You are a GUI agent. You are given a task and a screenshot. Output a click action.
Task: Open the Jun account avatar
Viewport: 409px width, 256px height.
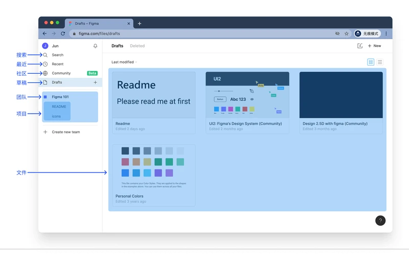pos(45,46)
